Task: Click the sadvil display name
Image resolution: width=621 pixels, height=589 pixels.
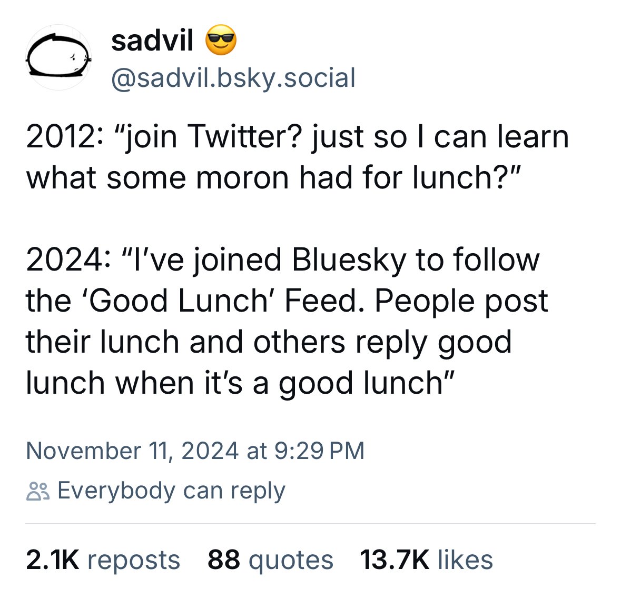Action: pyautogui.click(x=152, y=41)
